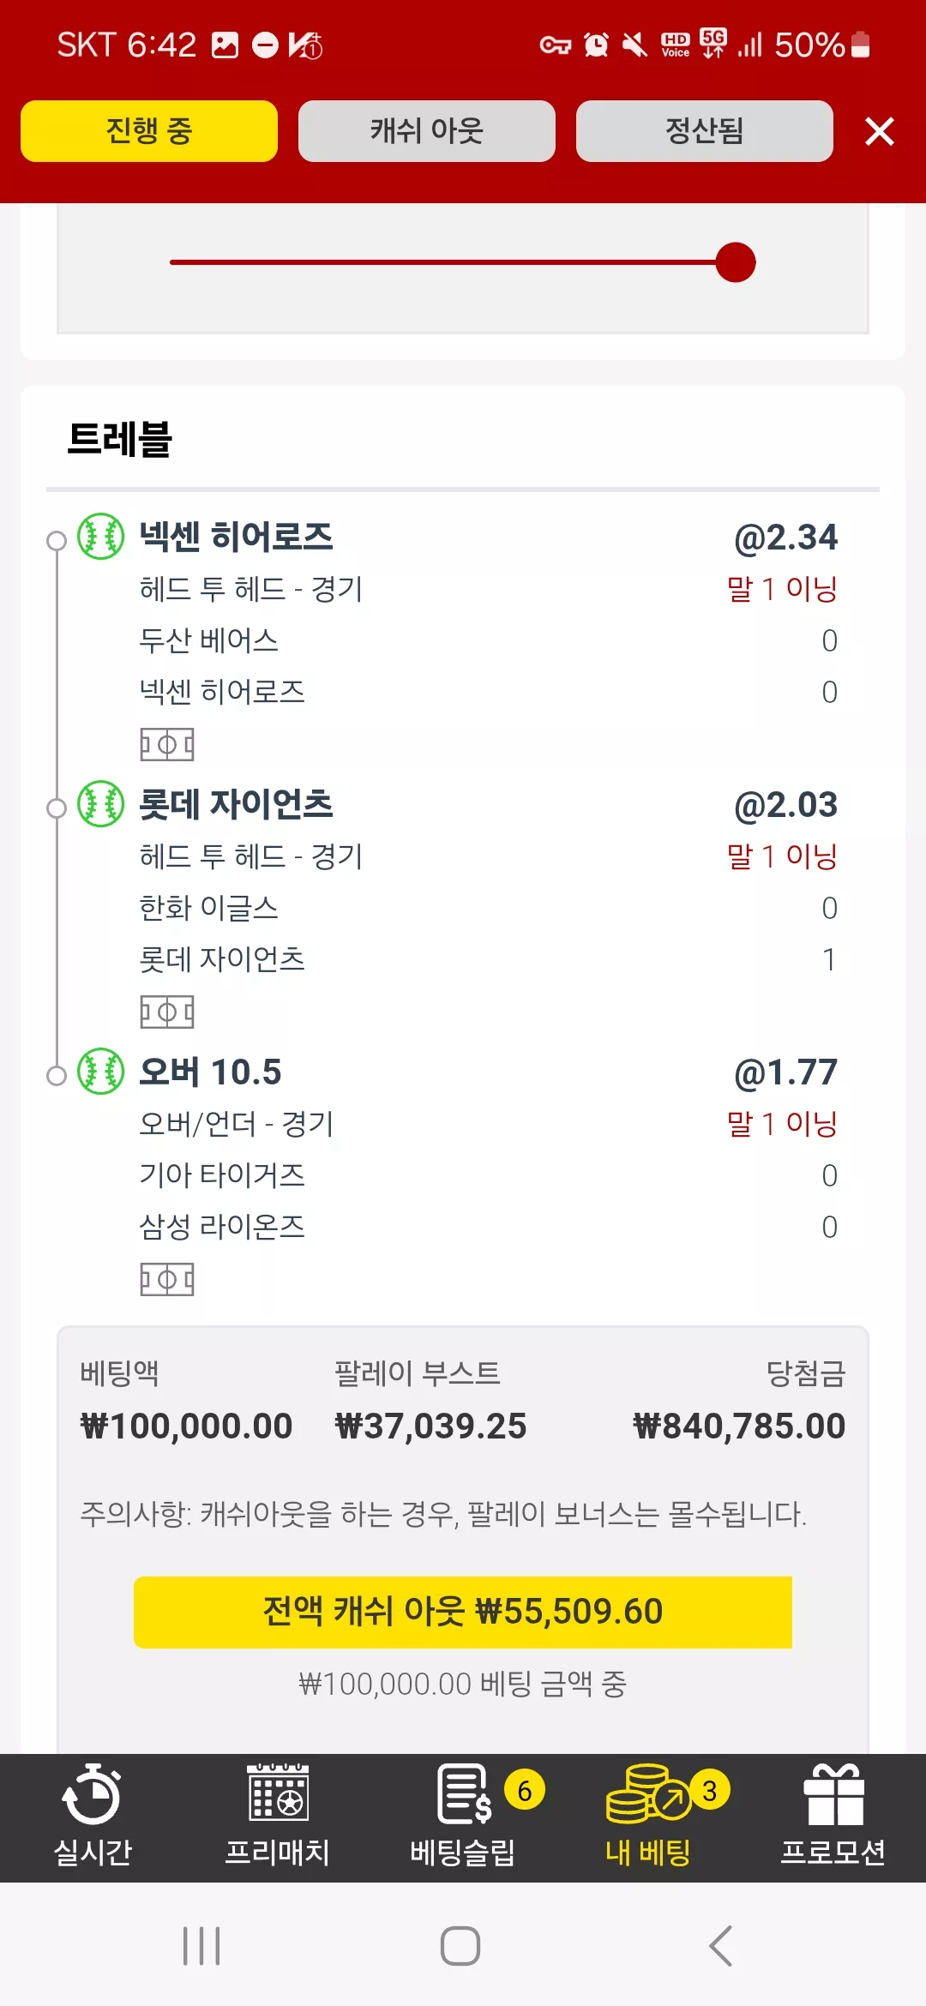Switch to the 캐쉬 아웃 tab

[427, 131]
